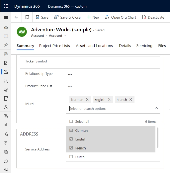Screen dimensions: 170x173
Task: Expand the Account form selector chevron
Action: (x=65, y=36)
